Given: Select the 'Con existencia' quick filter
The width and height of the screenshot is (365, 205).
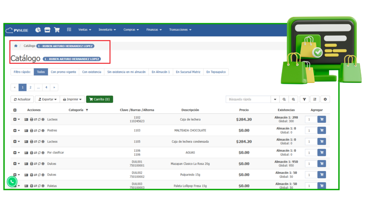Looking at the screenshot, I should pyautogui.click(x=92, y=72).
